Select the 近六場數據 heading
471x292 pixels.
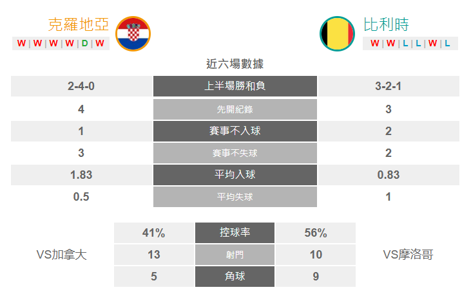click(x=235, y=64)
